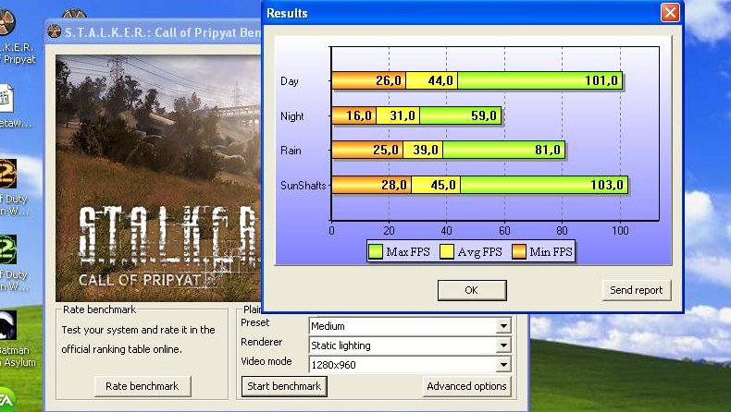Click the Day minimum value 26,0

click(x=389, y=80)
